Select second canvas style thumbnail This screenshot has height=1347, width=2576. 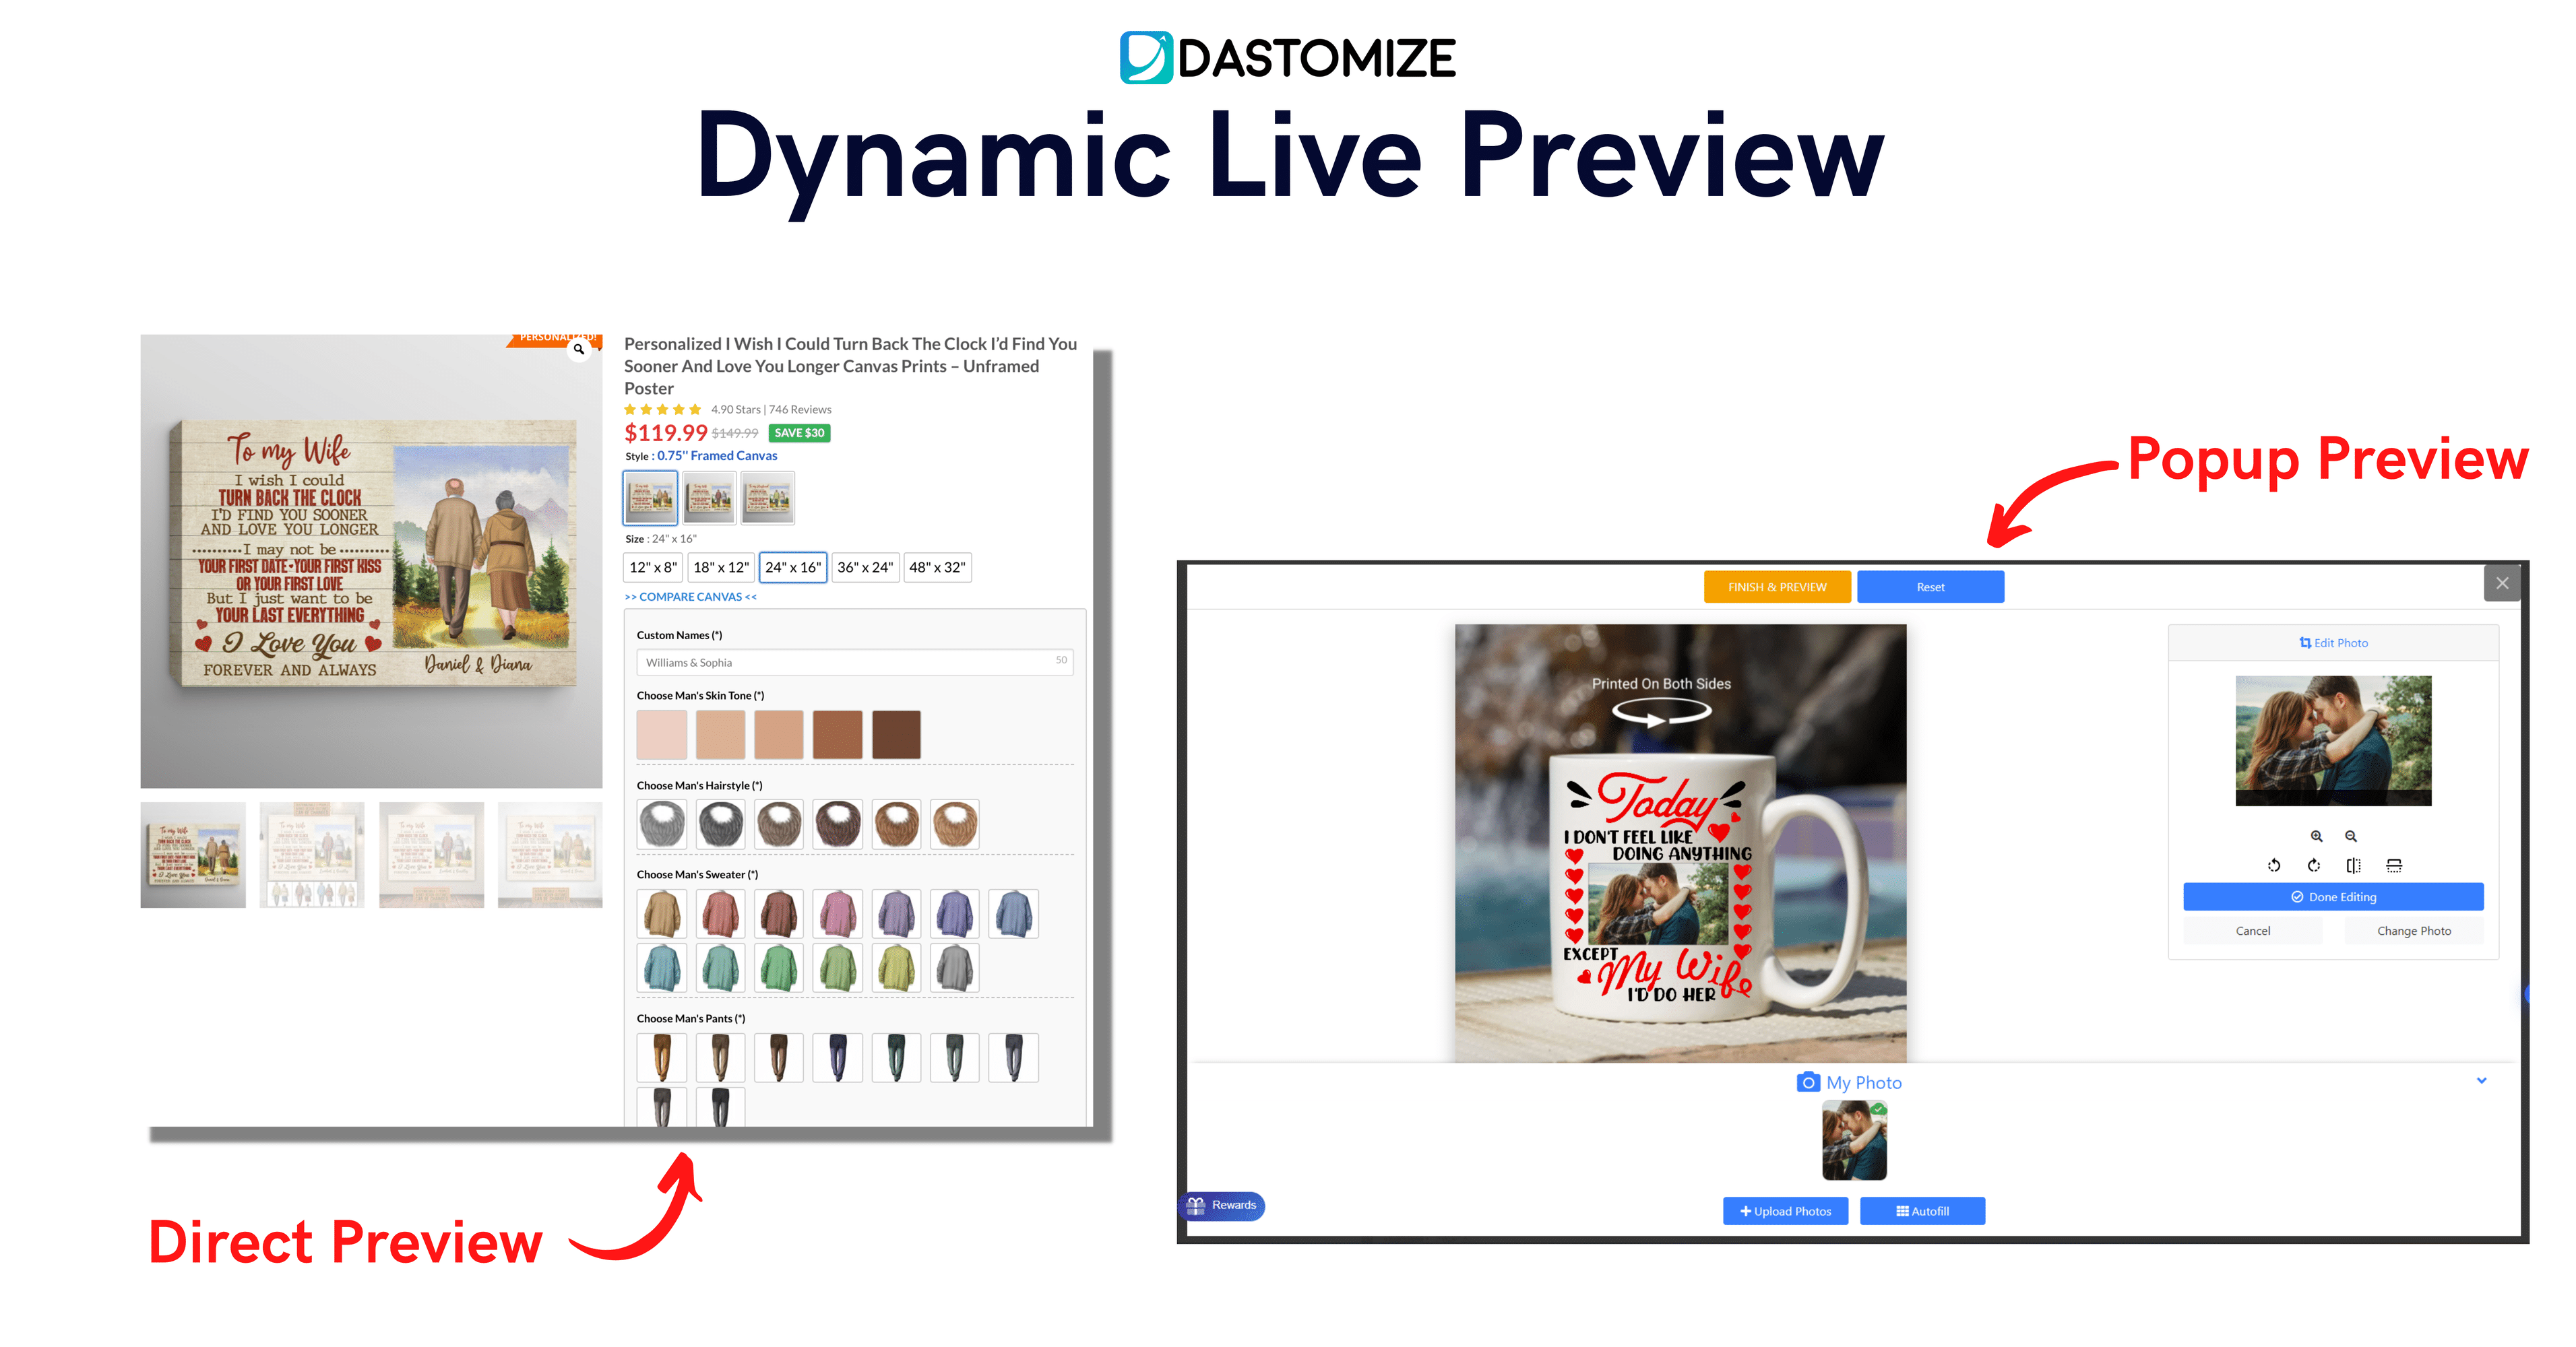(x=709, y=498)
